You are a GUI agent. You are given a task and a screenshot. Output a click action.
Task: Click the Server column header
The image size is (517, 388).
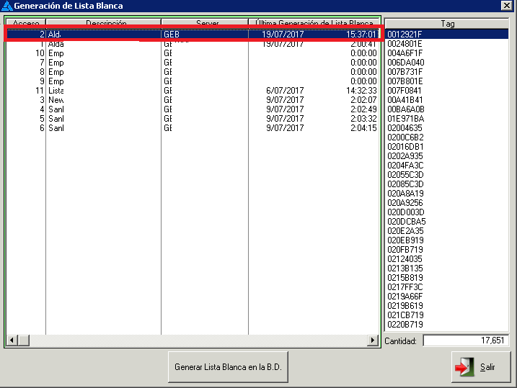coord(205,24)
